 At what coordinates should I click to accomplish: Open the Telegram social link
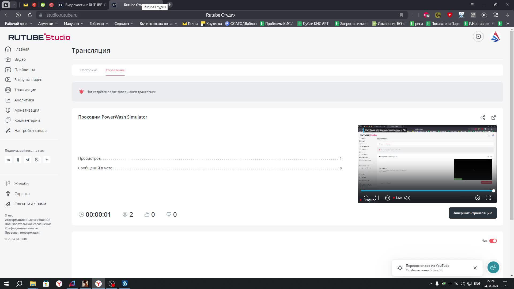(x=28, y=160)
